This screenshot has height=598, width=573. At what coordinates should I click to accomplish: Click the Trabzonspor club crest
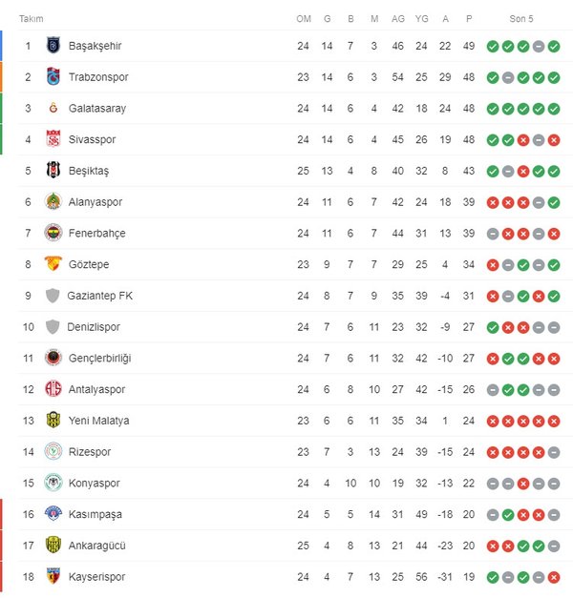(x=53, y=77)
